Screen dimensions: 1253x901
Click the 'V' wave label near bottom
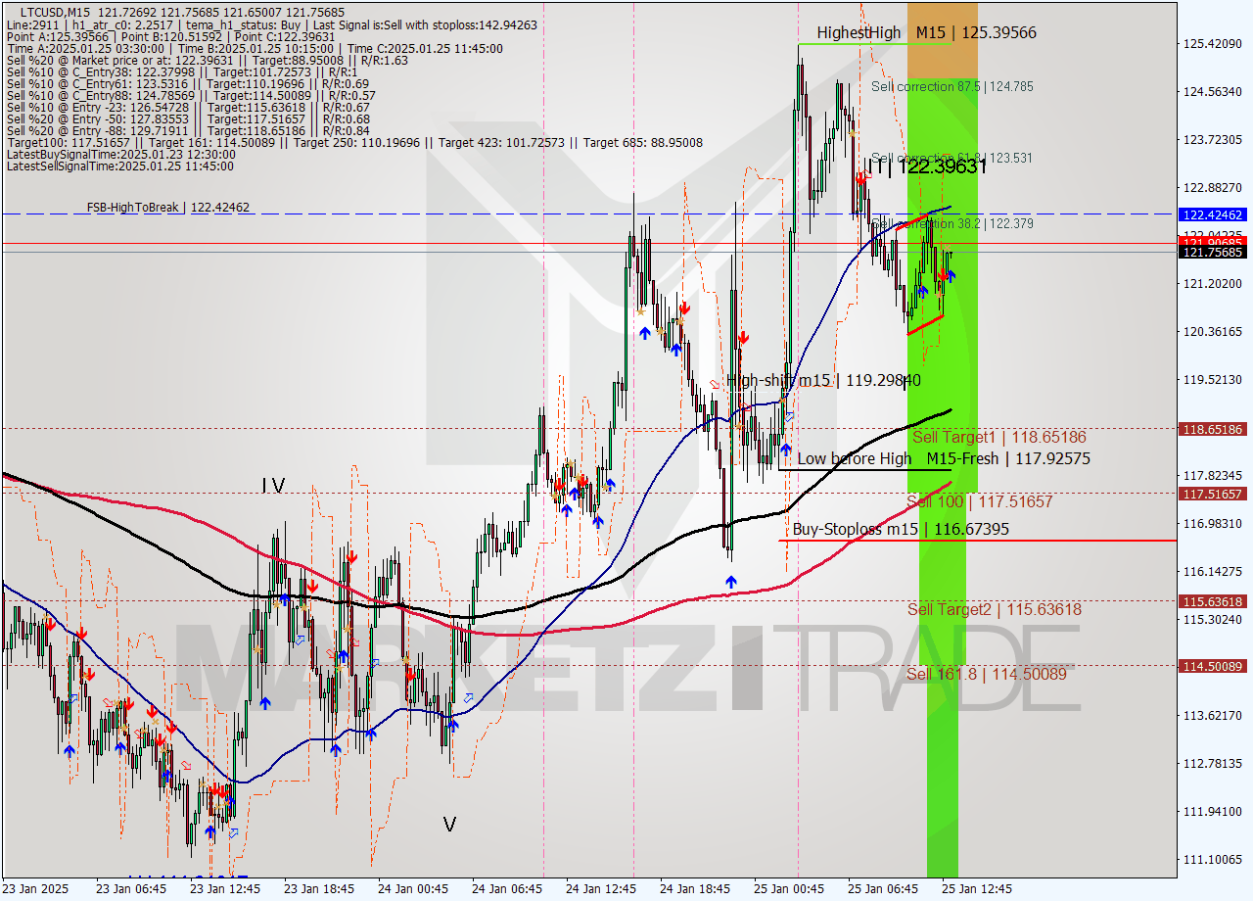449,825
